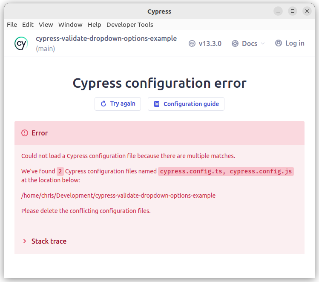The image size is (319, 282).
Task: Click the user avatar icon for Log in
Action: pos(279,43)
